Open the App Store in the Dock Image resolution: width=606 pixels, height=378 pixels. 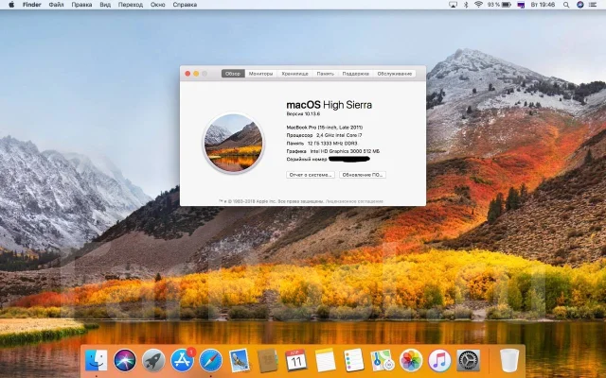coord(182,360)
